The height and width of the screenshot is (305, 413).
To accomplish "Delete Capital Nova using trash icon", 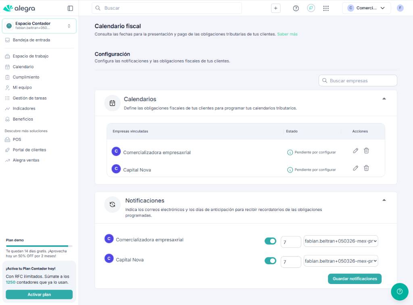I will (366, 168).
